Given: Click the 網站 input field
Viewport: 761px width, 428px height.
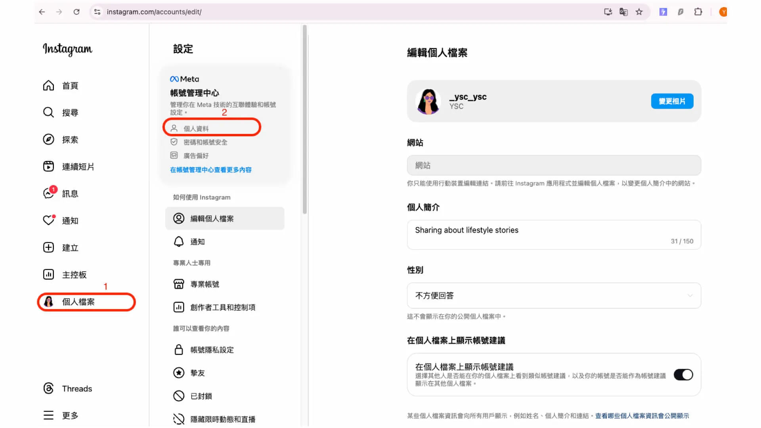Looking at the screenshot, I should click(554, 165).
